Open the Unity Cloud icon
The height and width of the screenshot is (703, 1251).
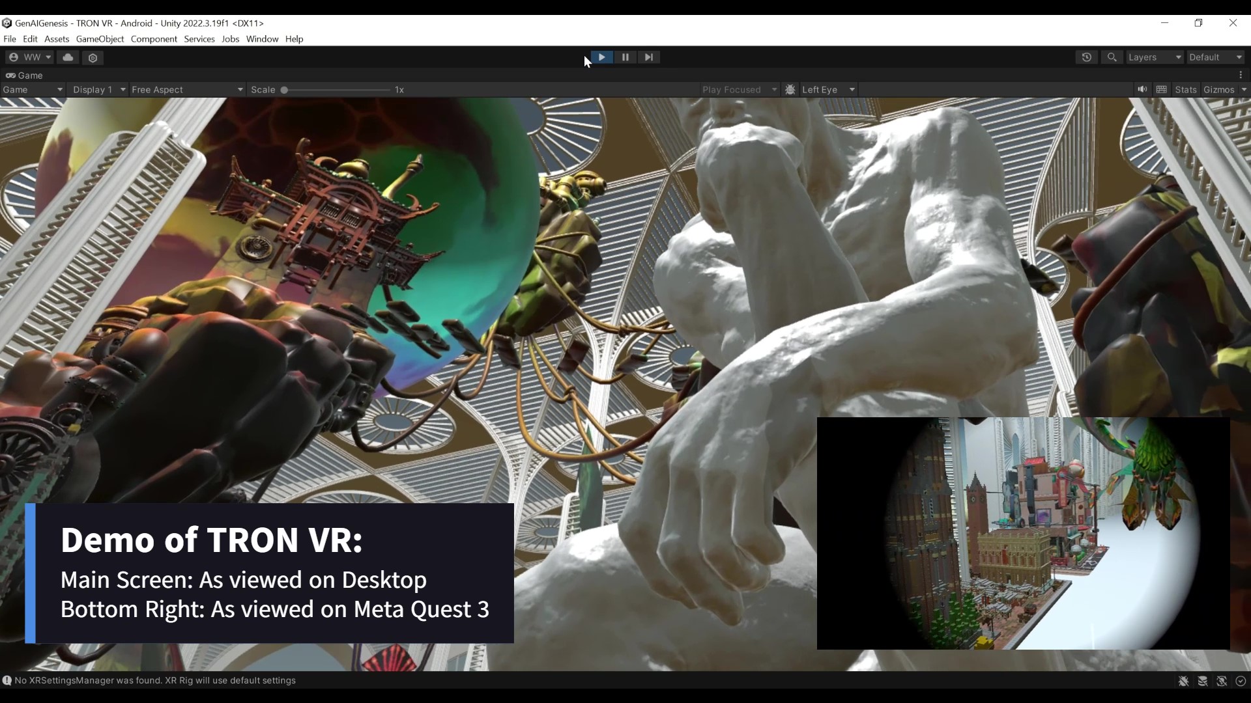68,57
